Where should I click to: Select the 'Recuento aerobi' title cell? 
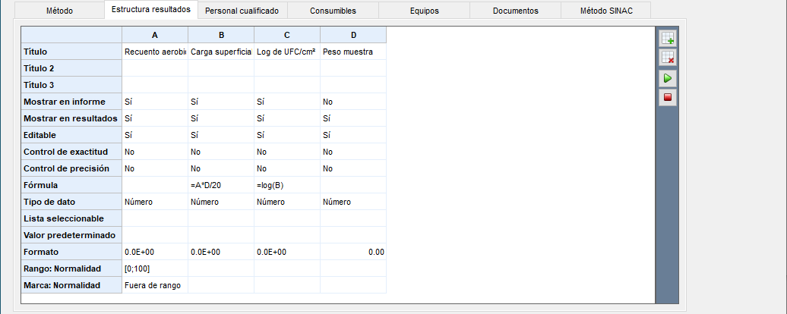tap(155, 52)
